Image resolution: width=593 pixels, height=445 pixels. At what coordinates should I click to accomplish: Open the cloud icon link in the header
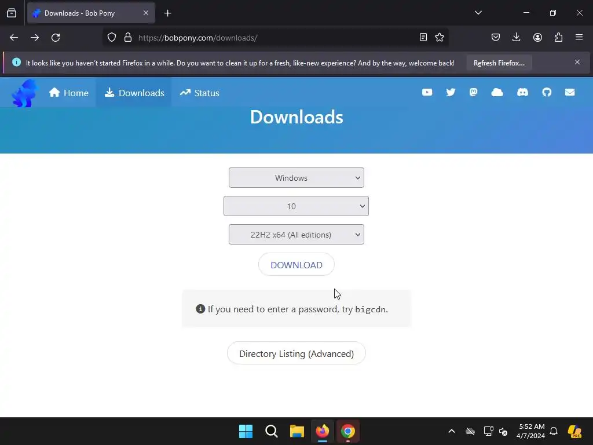pyautogui.click(x=497, y=92)
